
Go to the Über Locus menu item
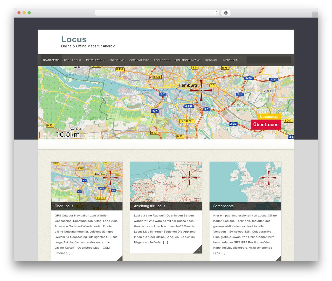pyautogui.click(x=73, y=60)
